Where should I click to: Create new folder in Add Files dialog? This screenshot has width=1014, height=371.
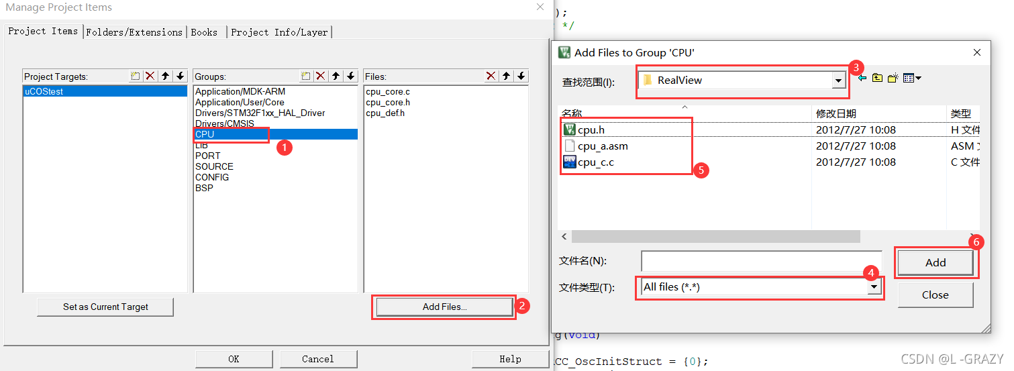[893, 78]
